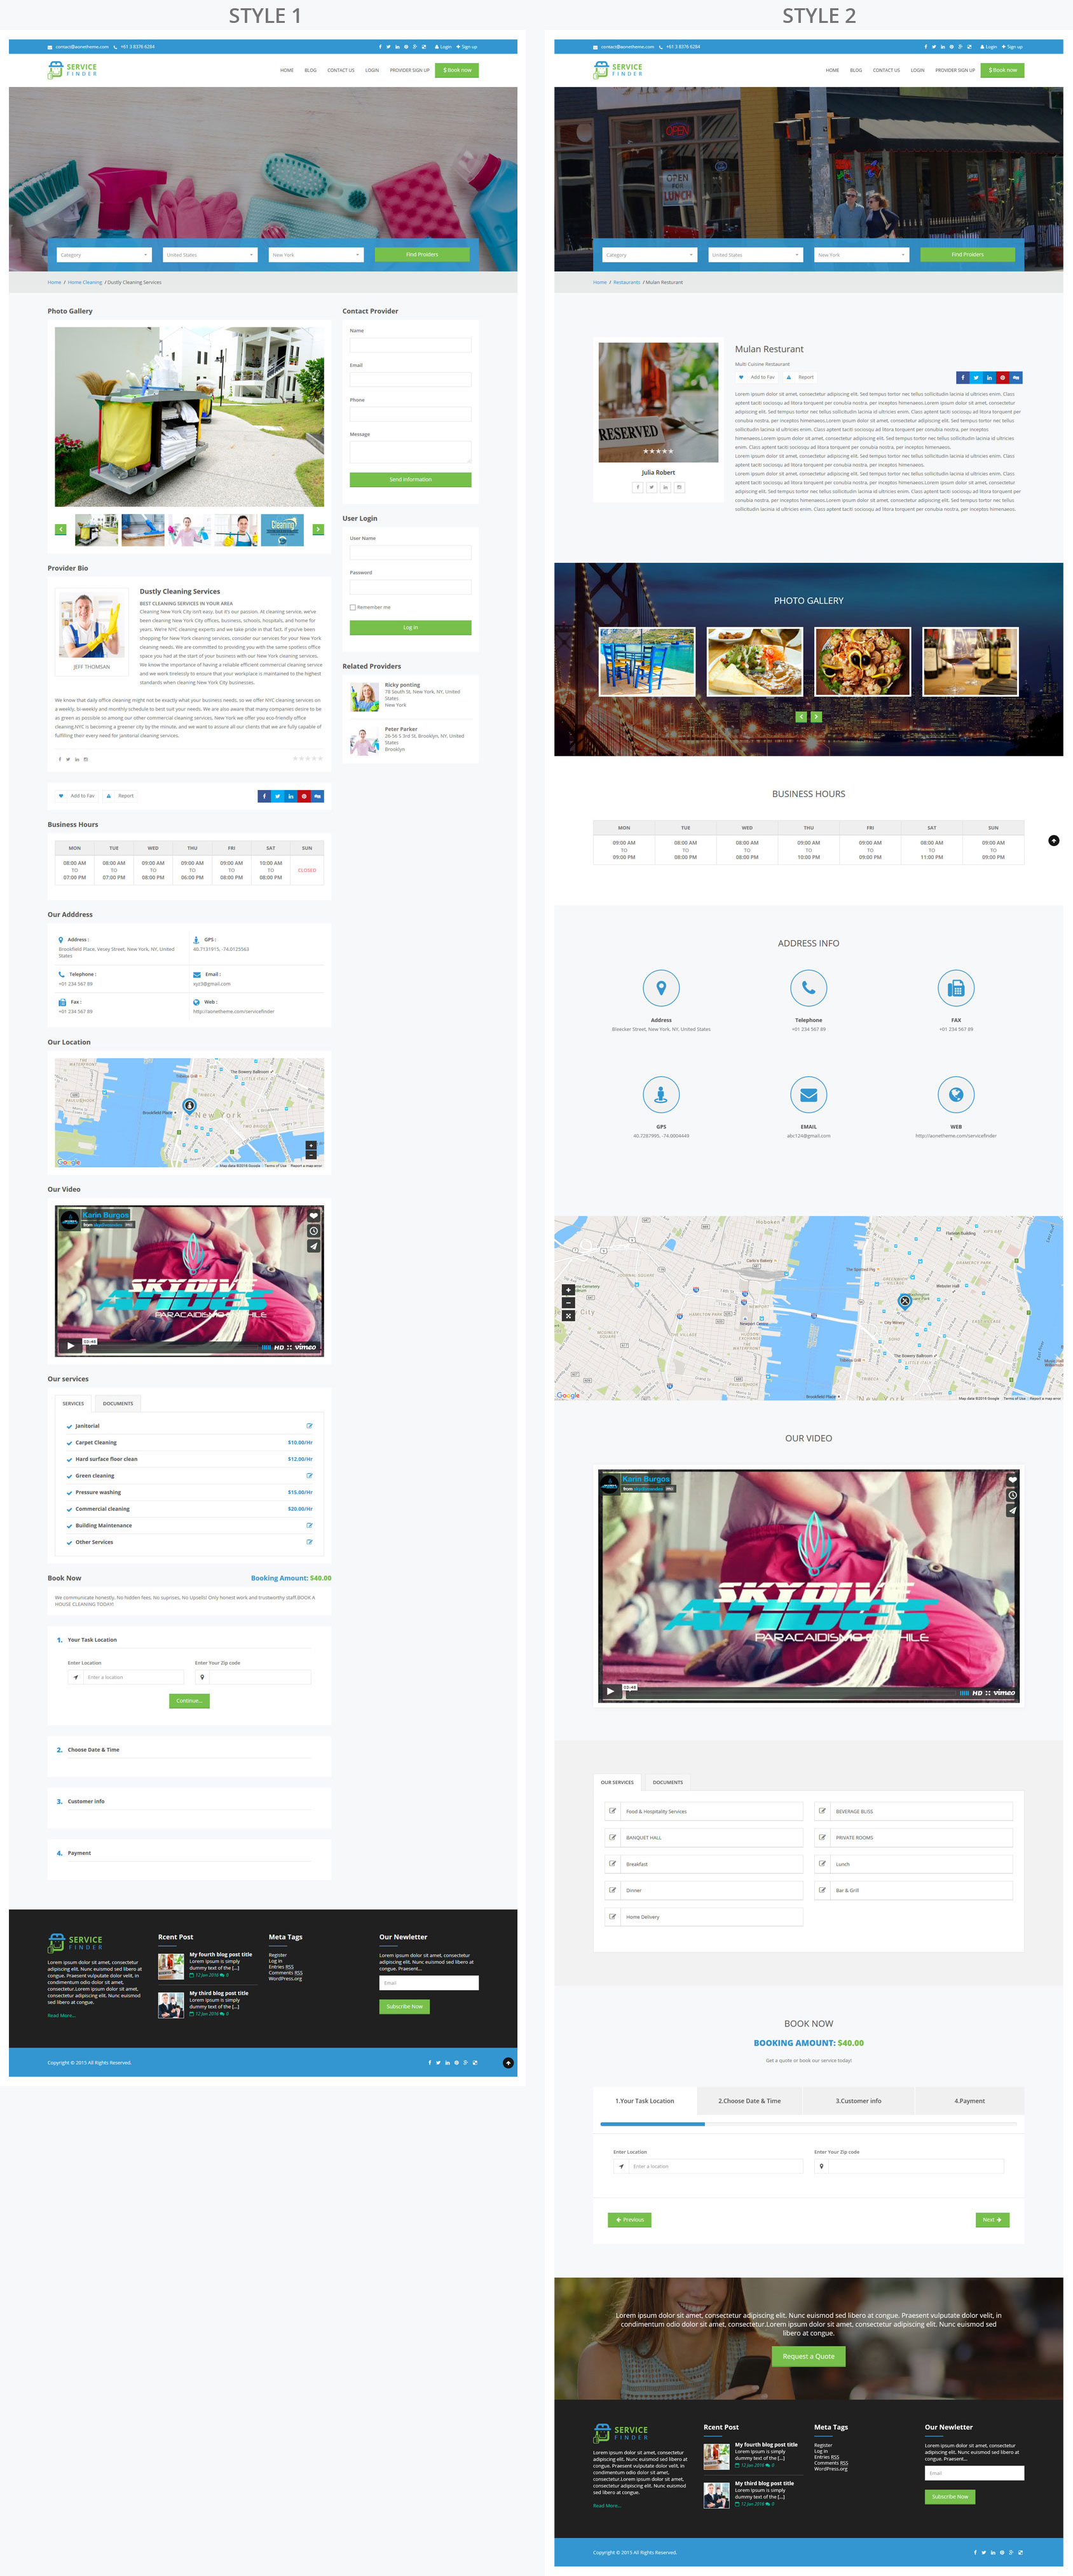Open United States dropdown in Style 2 search bar
The height and width of the screenshot is (2576, 1073).
click(755, 255)
